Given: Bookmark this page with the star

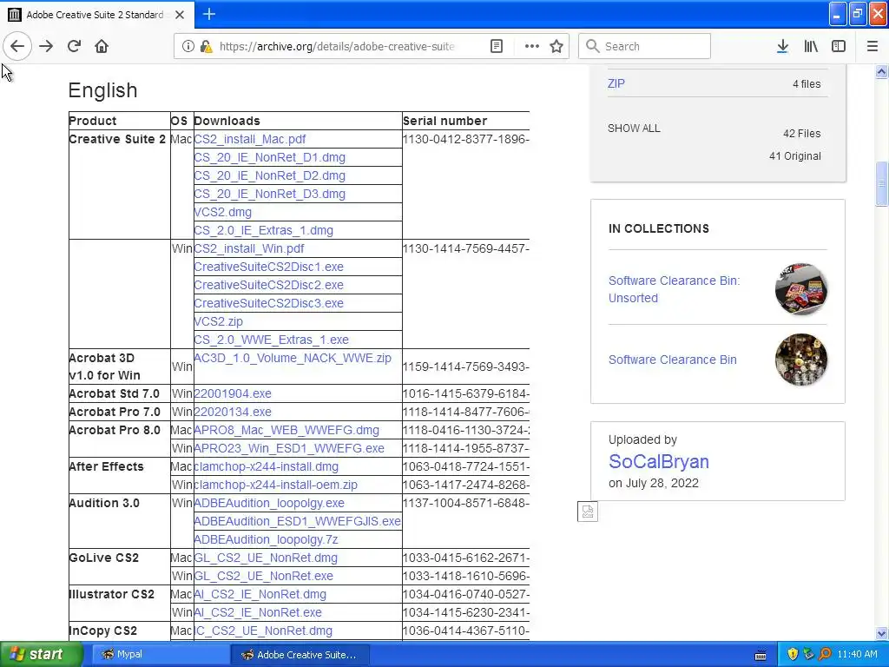Looking at the screenshot, I should (x=556, y=46).
